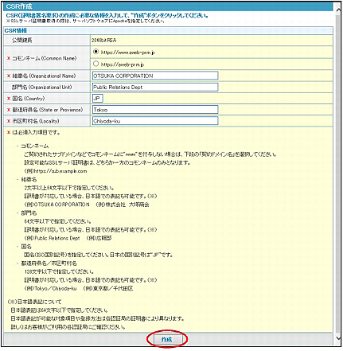Viewport: 343px width, 351px height.
Task: Focus the State or Province field containing Tokyo
Action: pyautogui.click(x=155, y=110)
